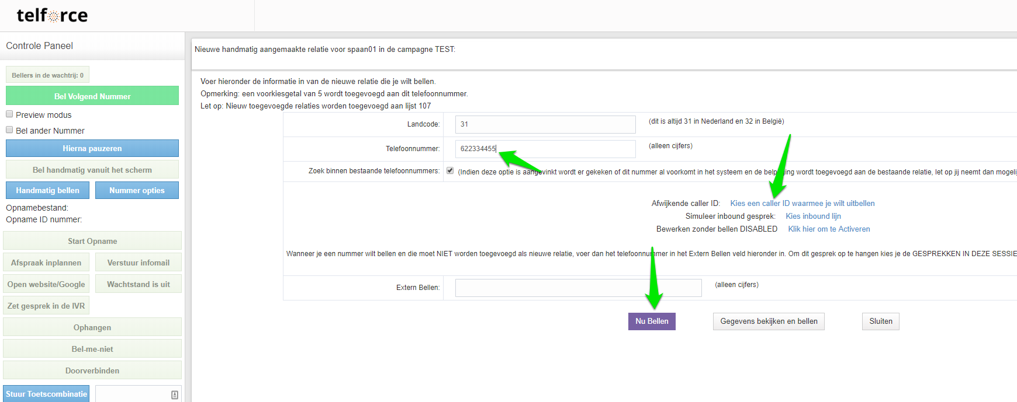Click Klik hier om te Activeren
This screenshot has width=1017, height=402.
pyautogui.click(x=829, y=229)
